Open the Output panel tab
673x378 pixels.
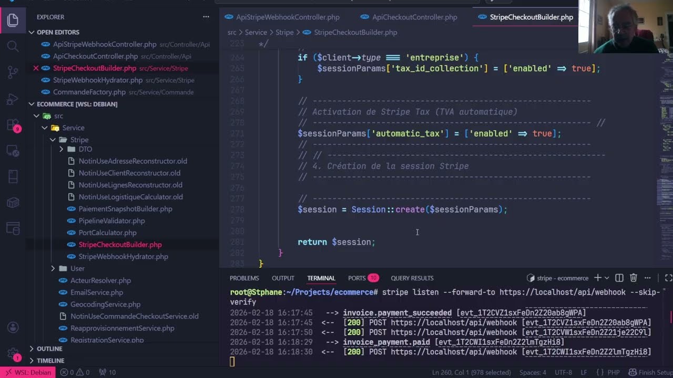[283, 278]
